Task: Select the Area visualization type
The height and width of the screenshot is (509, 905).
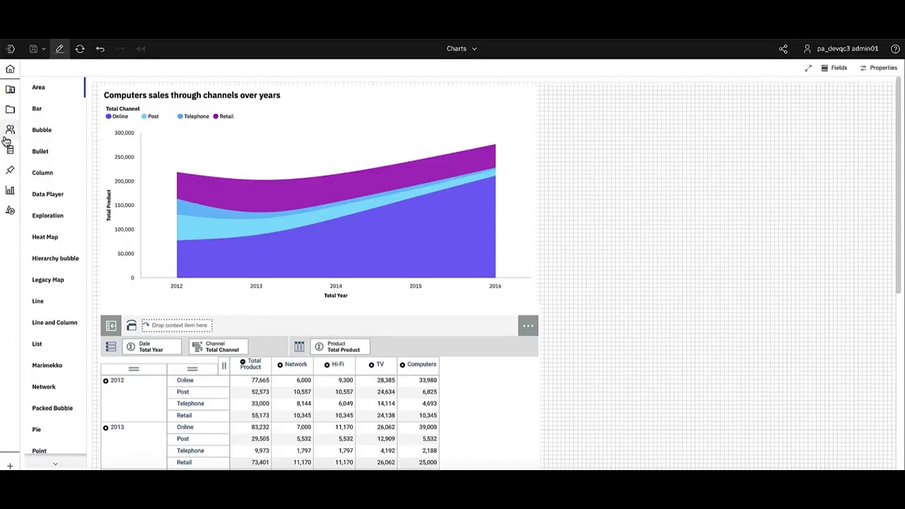Action: point(38,87)
